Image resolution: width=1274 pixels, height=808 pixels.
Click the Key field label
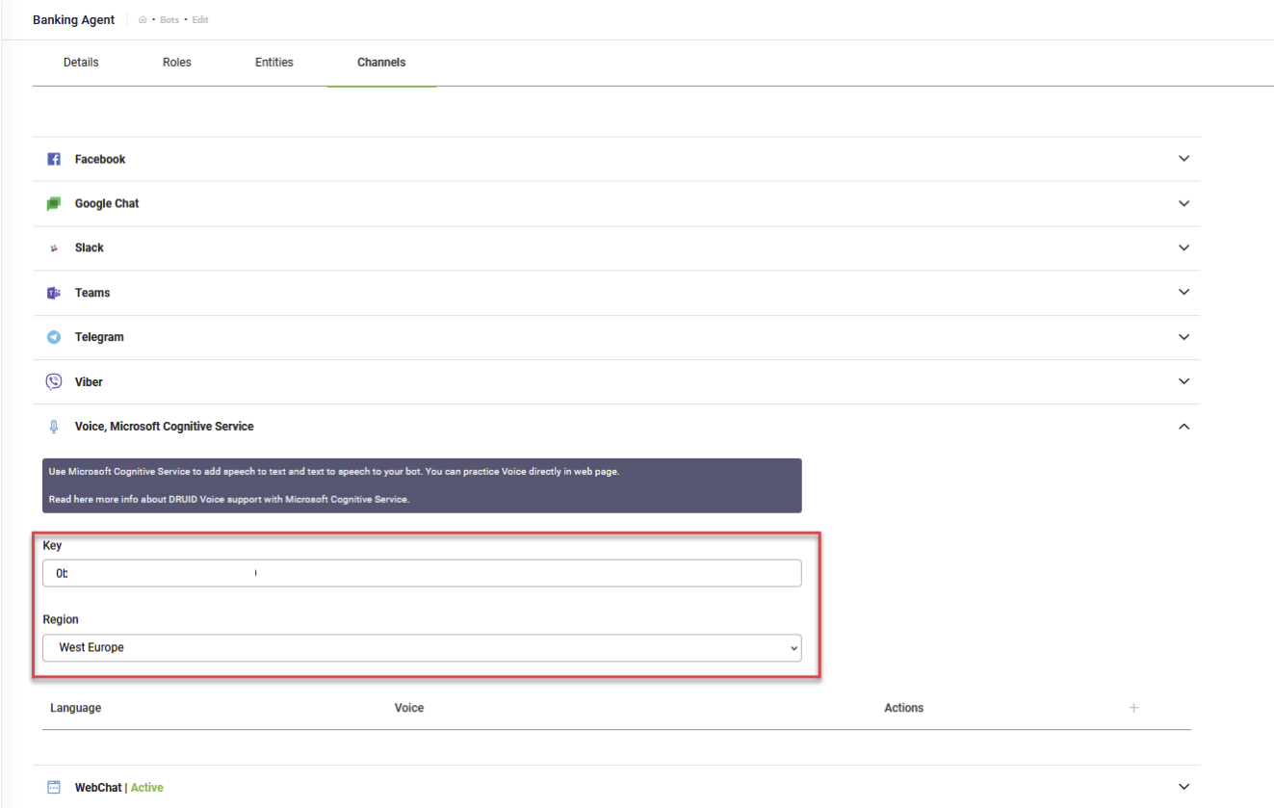coord(52,545)
